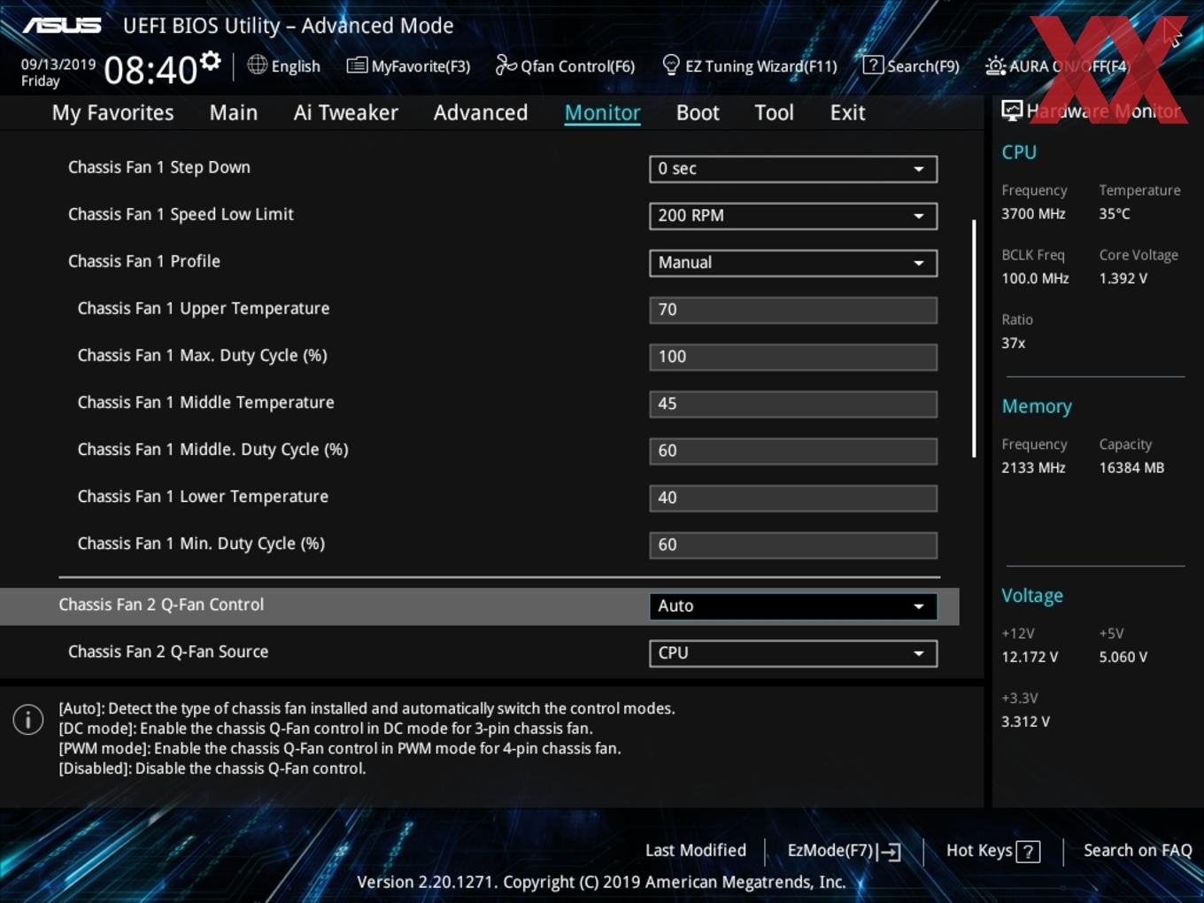Screen dimensions: 1204x903
Task: Go to the Boot tab
Action: coord(698,112)
